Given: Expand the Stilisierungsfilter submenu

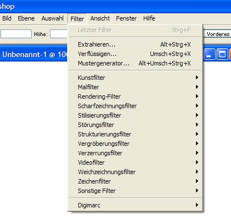Looking at the screenshot, I should click(135, 115).
